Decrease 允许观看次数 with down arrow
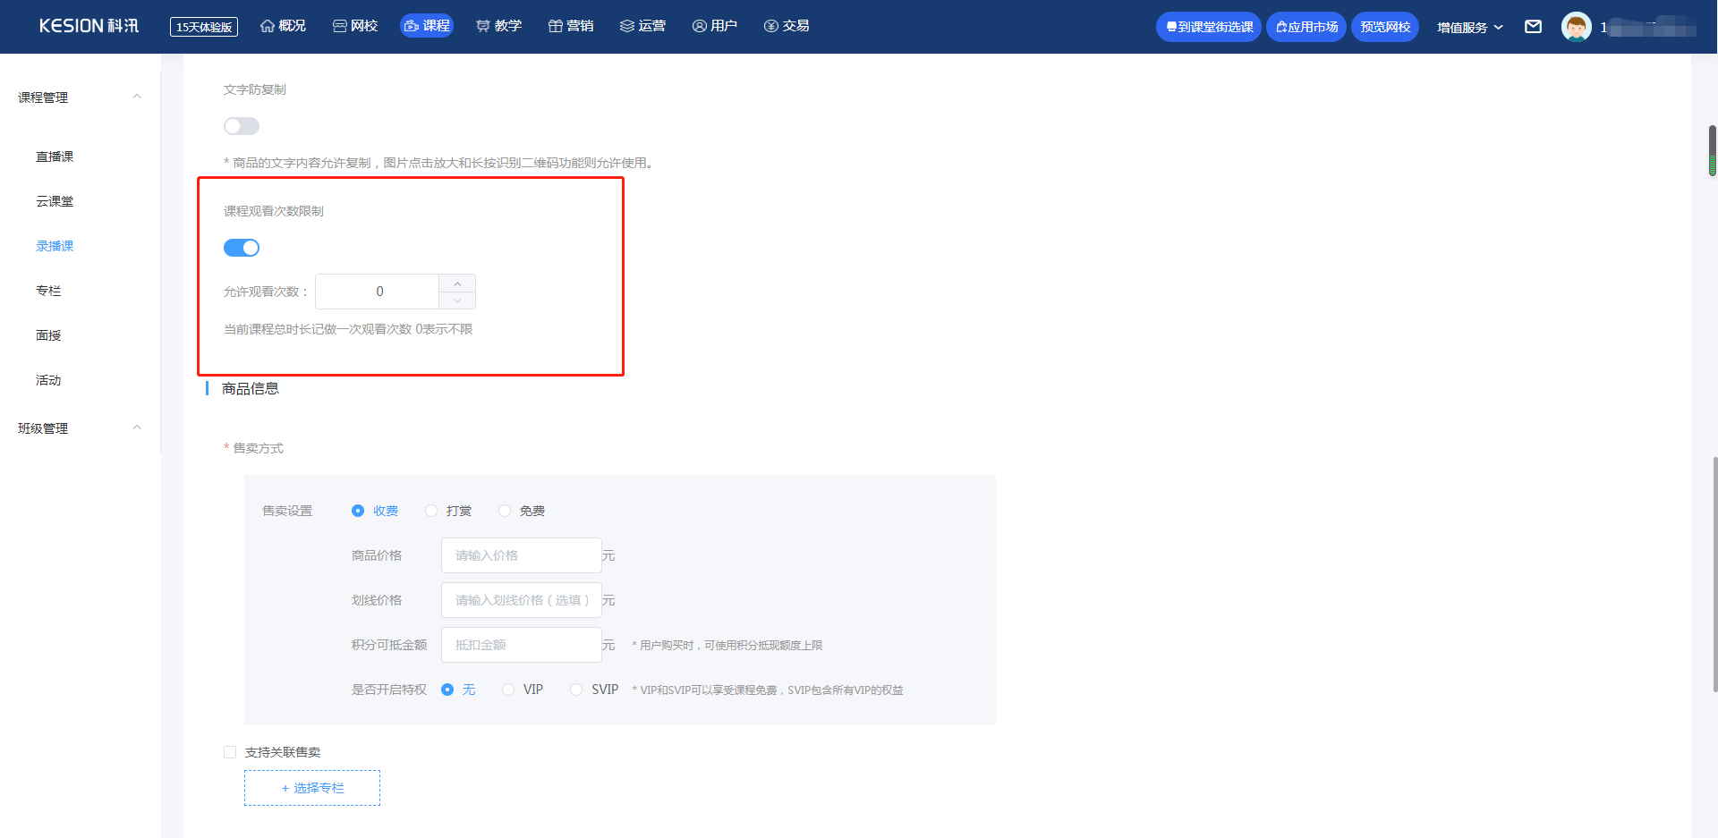 [x=457, y=300]
